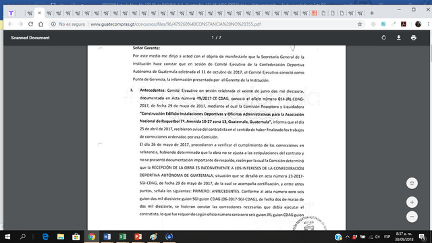This screenshot has height=243, width=432.
Task: Click the 'Scanned Document' title
Action: (x=30, y=38)
